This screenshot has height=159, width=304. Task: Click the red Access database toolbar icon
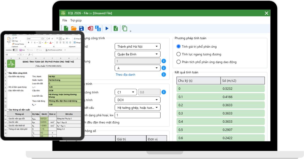(90, 29)
